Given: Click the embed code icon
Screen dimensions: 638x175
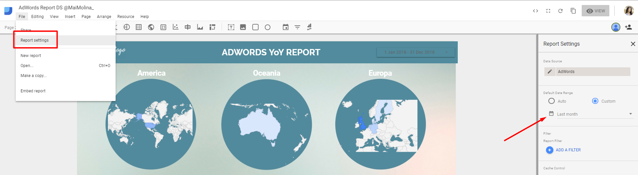Looking at the screenshot, I should pos(535,11).
